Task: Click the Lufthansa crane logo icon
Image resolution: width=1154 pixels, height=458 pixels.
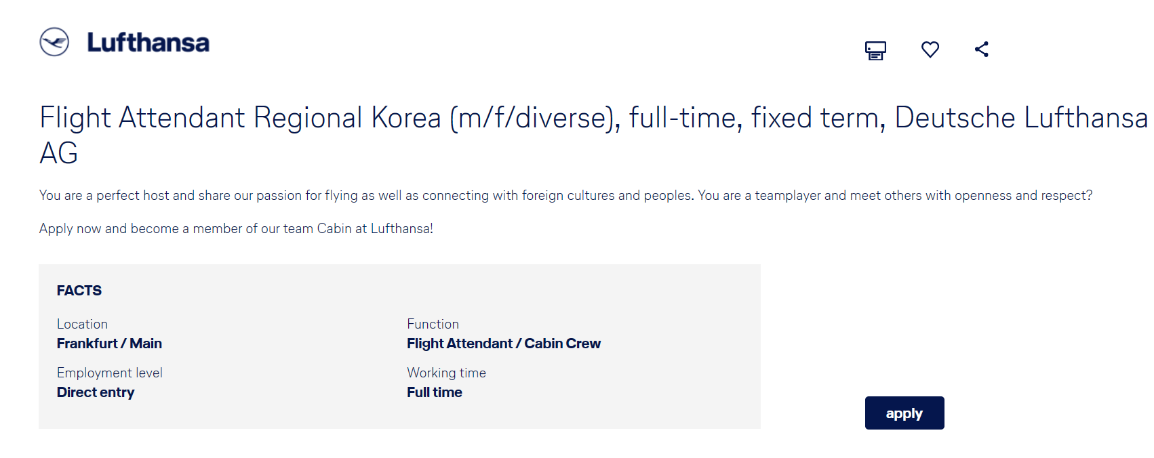Action: [54, 42]
